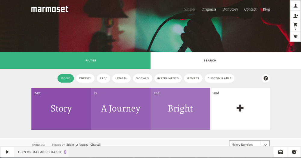Turn on Marmoset Radio
This screenshot has height=158, width=301.
(39, 152)
